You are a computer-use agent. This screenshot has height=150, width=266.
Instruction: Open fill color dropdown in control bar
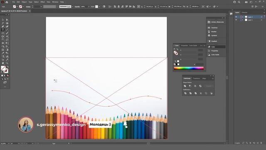coord(17,7)
